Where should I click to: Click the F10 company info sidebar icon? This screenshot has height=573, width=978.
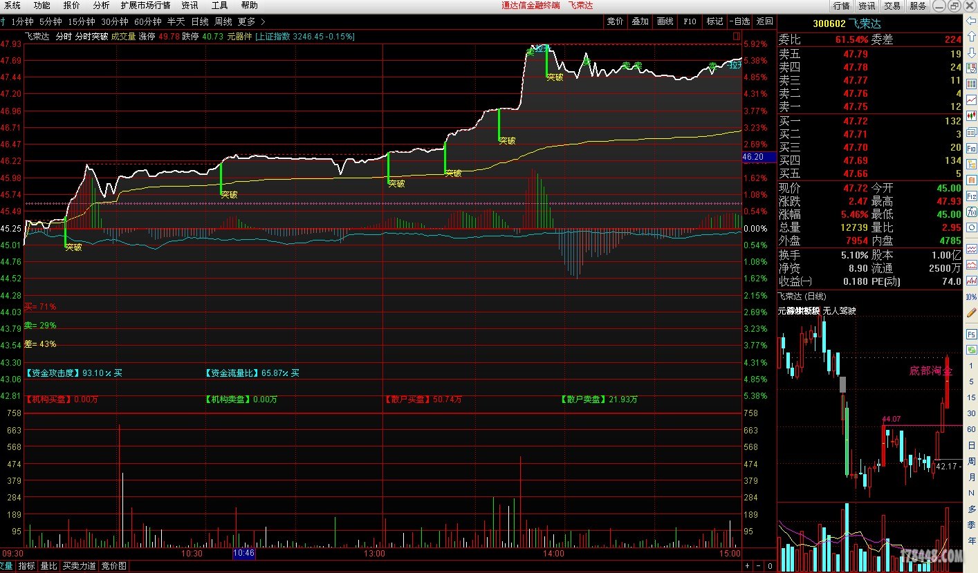[972, 148]
